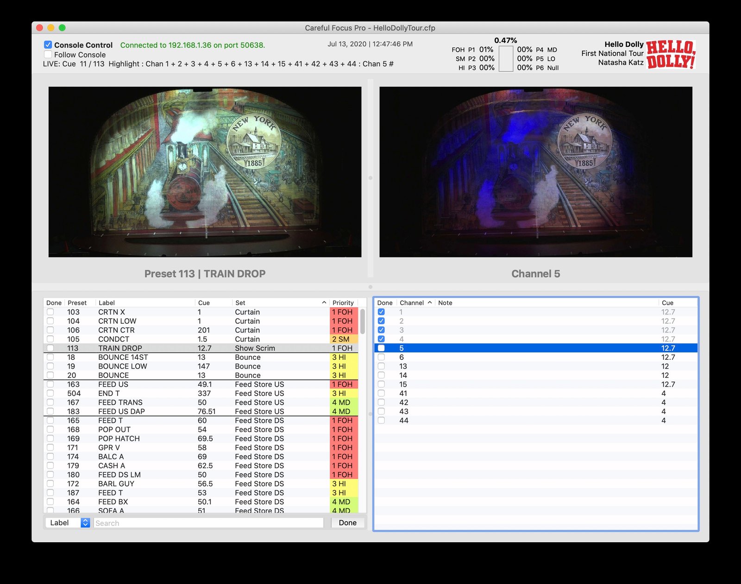Select preset row CASH A

tap(201, 465)
